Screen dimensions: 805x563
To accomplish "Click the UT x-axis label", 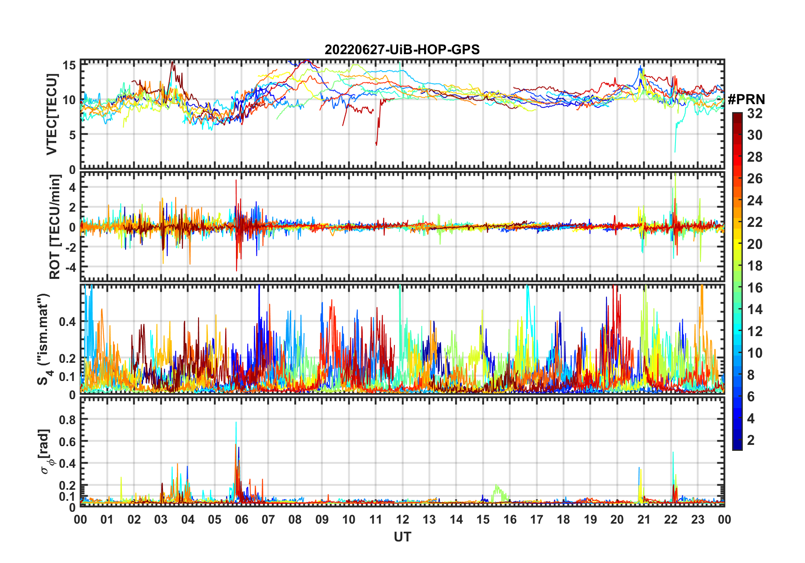I will click(402, 537).
